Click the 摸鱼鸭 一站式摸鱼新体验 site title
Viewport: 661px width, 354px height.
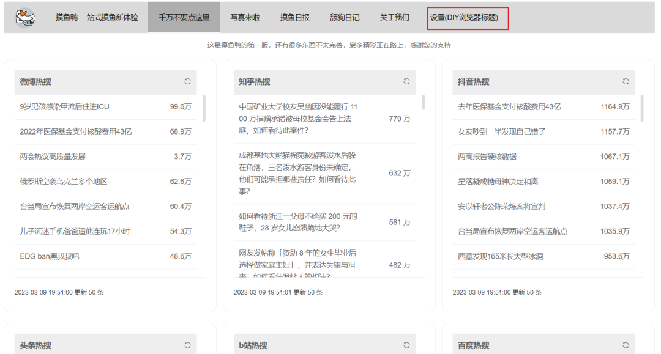(x=97, y=17)
